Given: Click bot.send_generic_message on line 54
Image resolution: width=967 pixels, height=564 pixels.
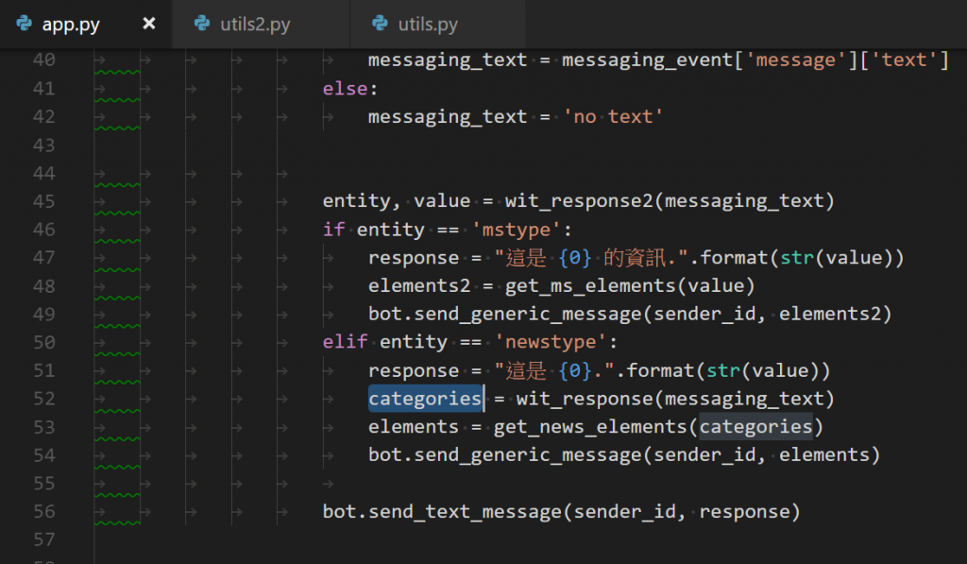Looking at the screenshot, I should point(505,455).
